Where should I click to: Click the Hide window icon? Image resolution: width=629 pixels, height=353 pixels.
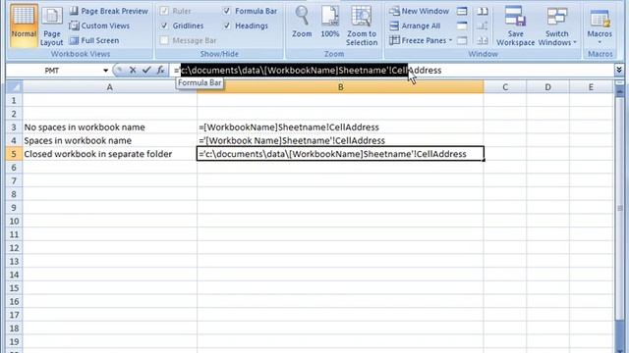pyautogui.click(x=462, y=25)
